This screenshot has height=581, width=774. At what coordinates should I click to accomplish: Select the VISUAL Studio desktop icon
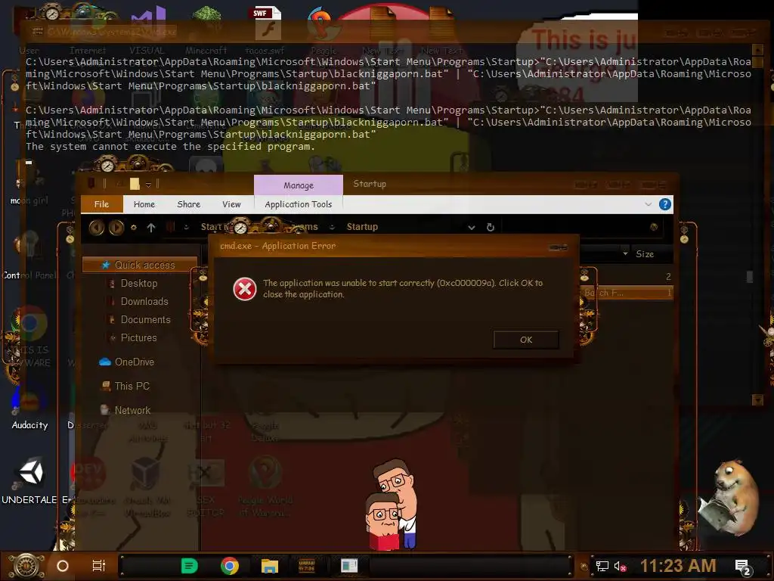click(x=147, y=30)
